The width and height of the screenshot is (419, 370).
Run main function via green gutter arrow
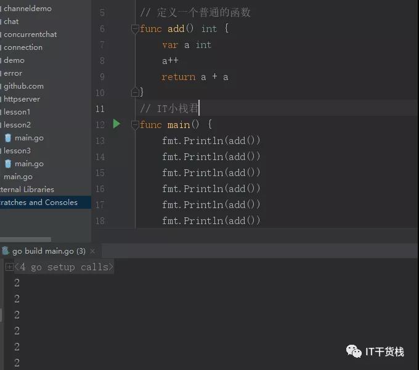pos(116,124)
